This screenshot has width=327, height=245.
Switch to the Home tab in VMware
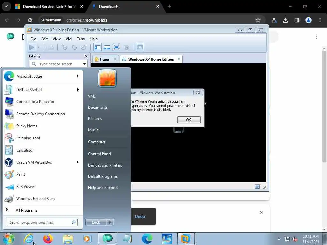coord(104,59)
